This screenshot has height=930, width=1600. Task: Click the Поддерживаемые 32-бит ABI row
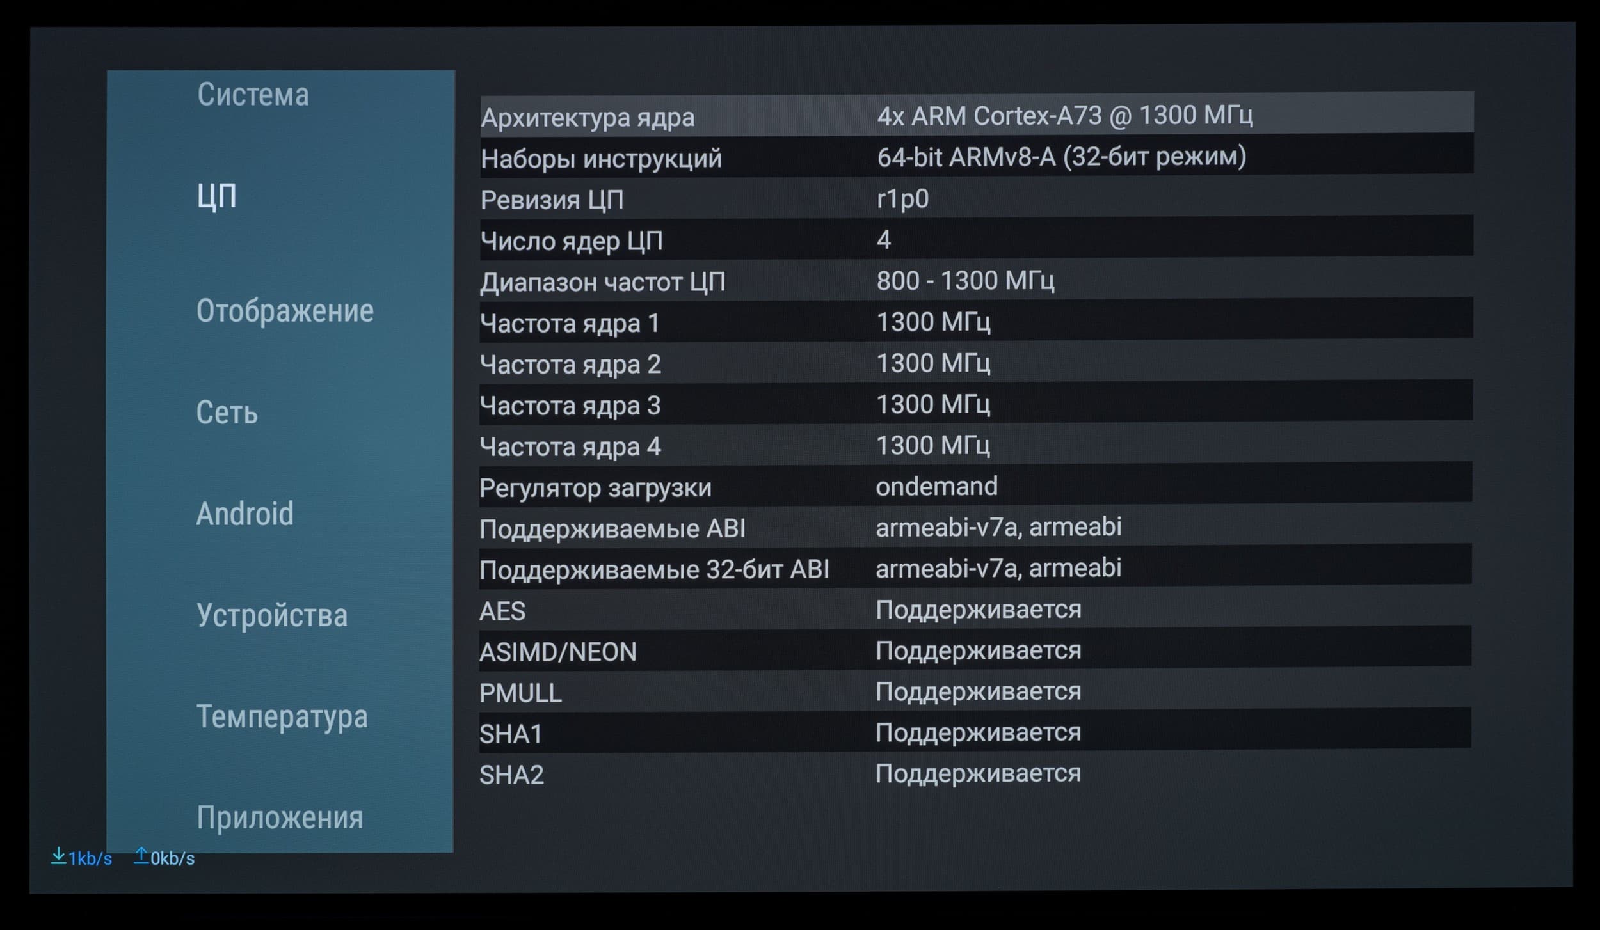(976, 569)
